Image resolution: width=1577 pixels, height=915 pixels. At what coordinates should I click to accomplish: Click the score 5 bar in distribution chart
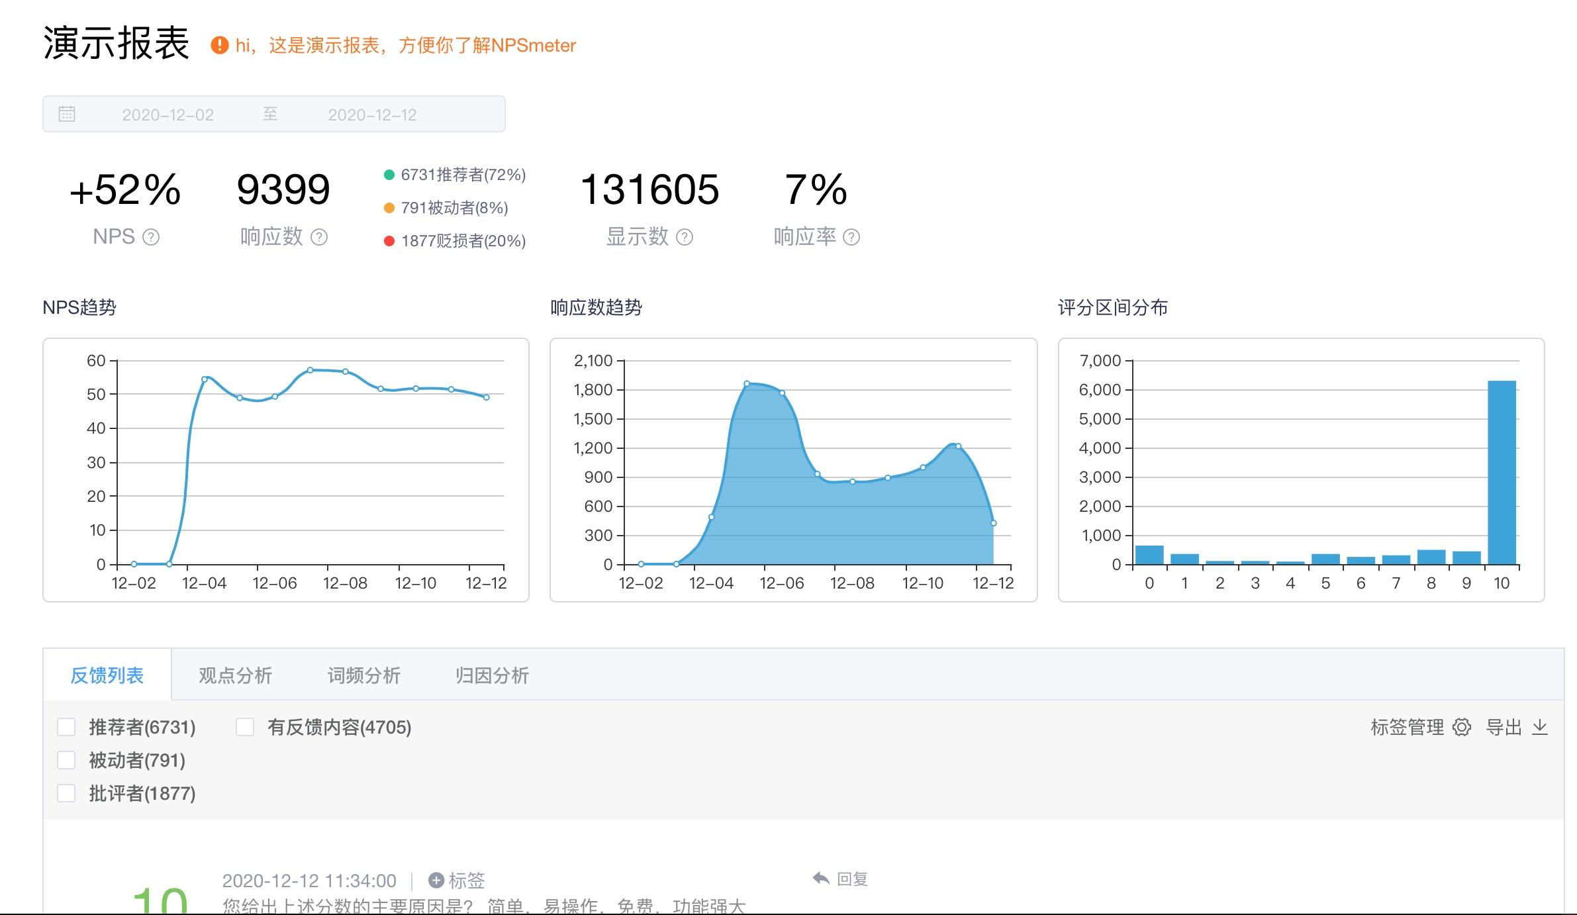(x=1325, y=559)
